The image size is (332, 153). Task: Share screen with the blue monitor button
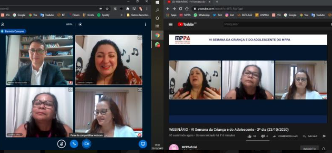pyautogui.click(x=143, y=144)
